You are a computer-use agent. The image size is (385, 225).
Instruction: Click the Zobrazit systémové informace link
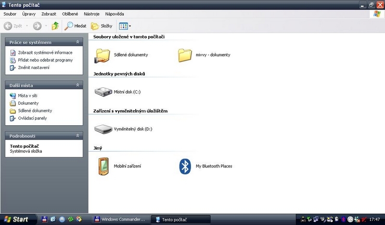(x=45, y=53)
